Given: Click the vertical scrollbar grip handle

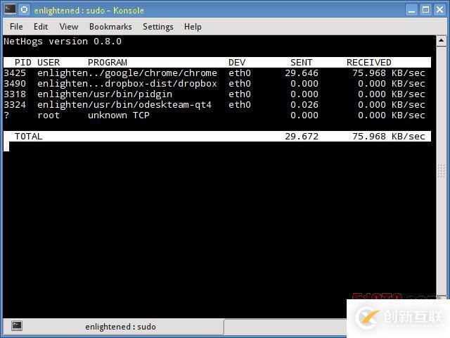Looking at the screenshot, I should [442, 171].
